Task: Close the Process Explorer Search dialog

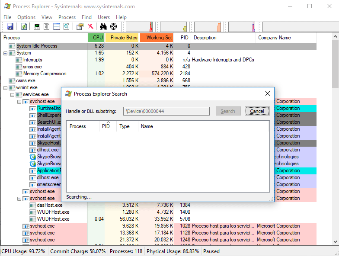Action: pyautogui.click(x=267, y=93)
